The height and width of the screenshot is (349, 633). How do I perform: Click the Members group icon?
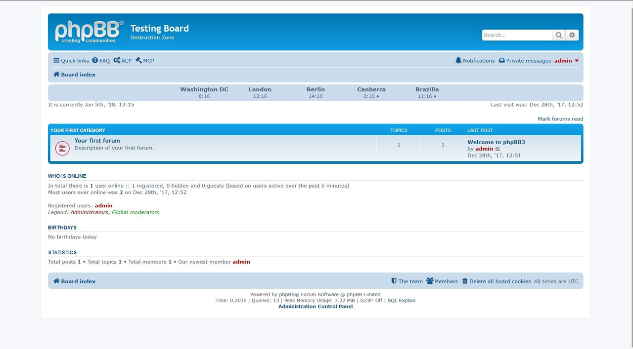tap(430, 281)
